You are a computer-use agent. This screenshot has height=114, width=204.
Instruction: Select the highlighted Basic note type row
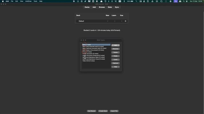click(96, 45)
